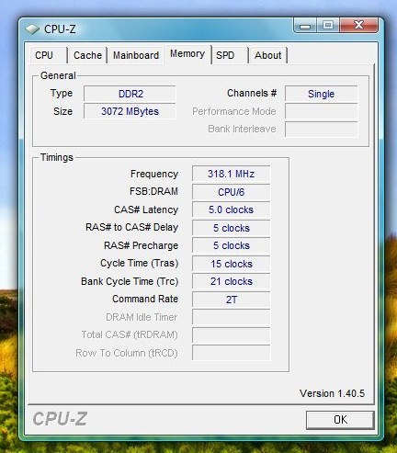This screenshot has width=397, height=453.
Task: Open the About tab
Action: pyautogui.click(x=268, y=55)
